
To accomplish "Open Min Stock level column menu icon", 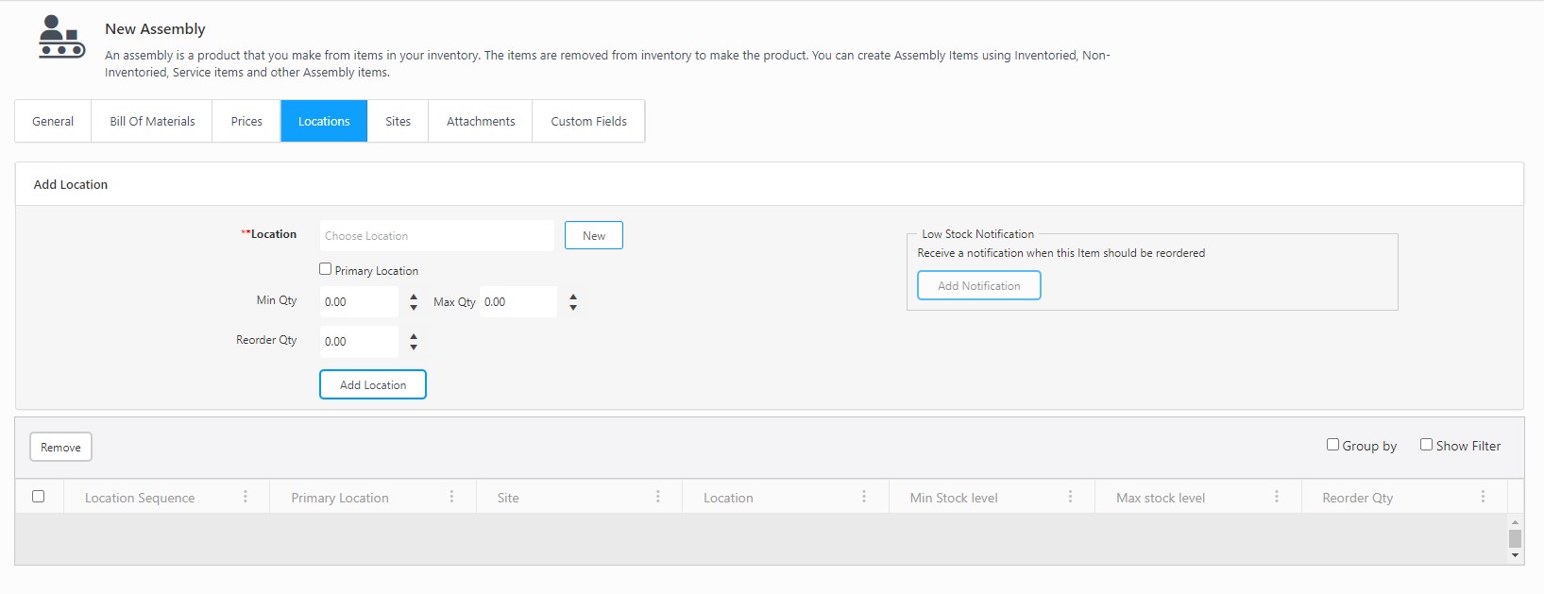I will point(1070,497).
